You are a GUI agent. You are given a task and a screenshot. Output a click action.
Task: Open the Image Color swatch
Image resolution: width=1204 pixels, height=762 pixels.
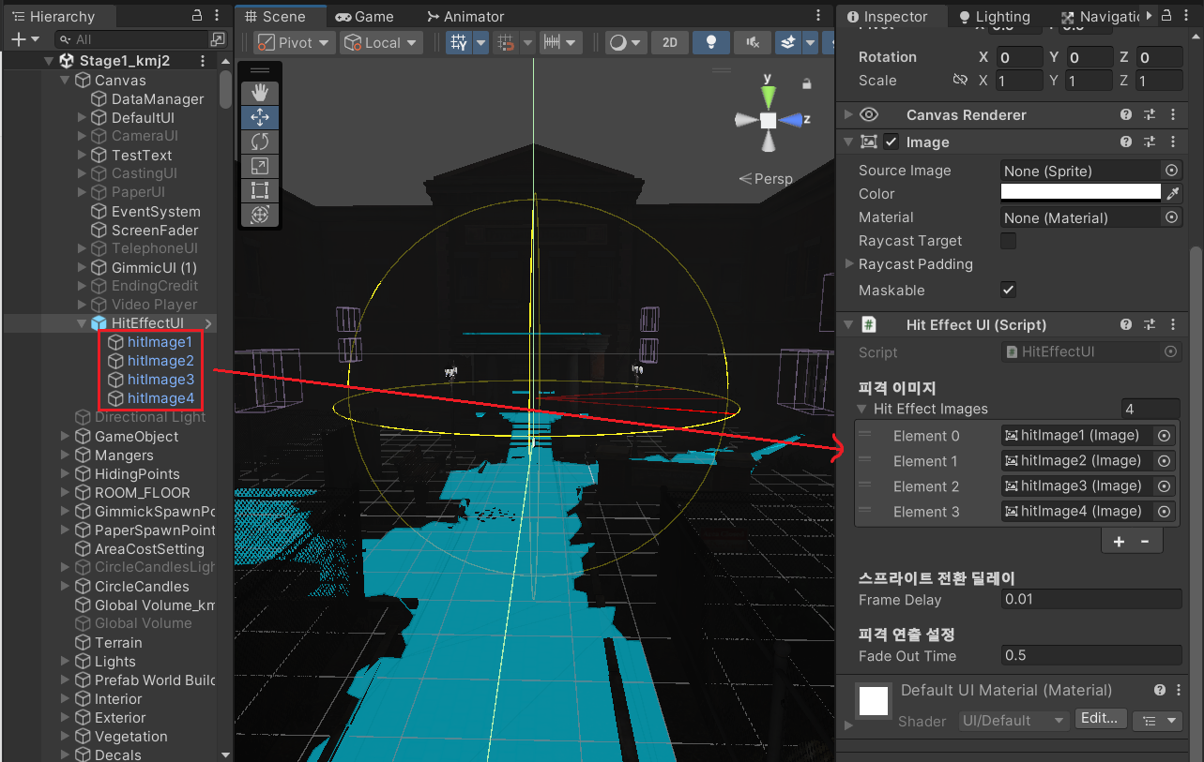coord(1081,193)
